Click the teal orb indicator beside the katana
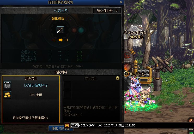This screenshot has height=134, width=194. tap(81, 30)
